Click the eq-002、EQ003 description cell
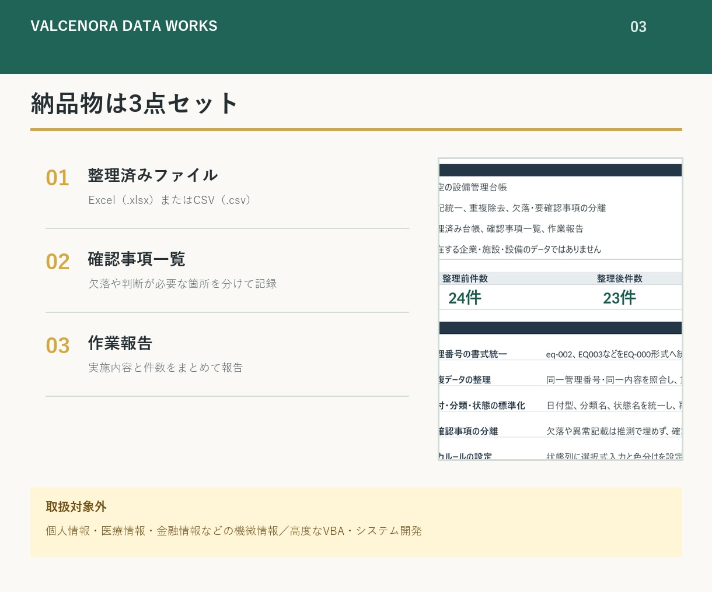This screenshot has height=592, width=712. (x=614, y=354)
